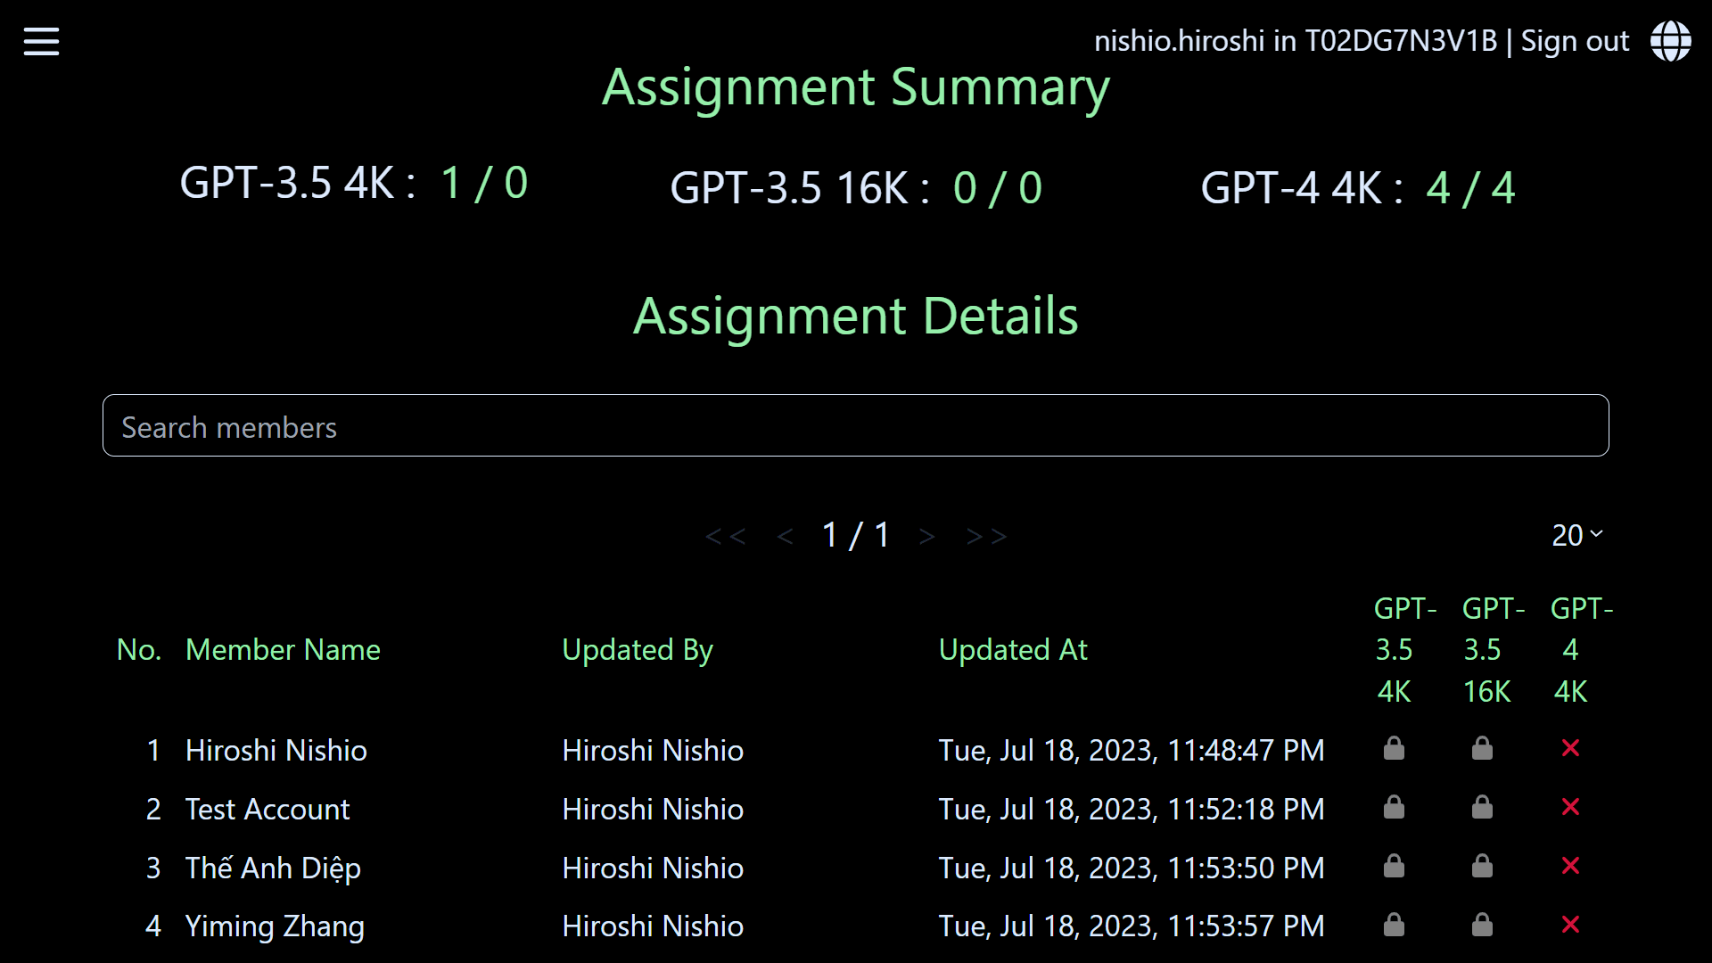Click the lock icon for Test Account GPT-3.5 16K

tap(1482, 808)
